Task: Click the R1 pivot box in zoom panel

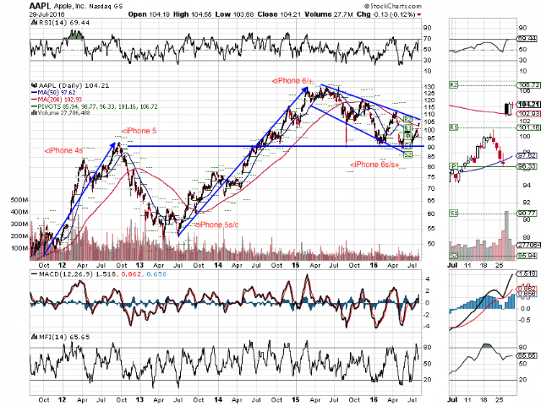Action: (x=453, y=127)
